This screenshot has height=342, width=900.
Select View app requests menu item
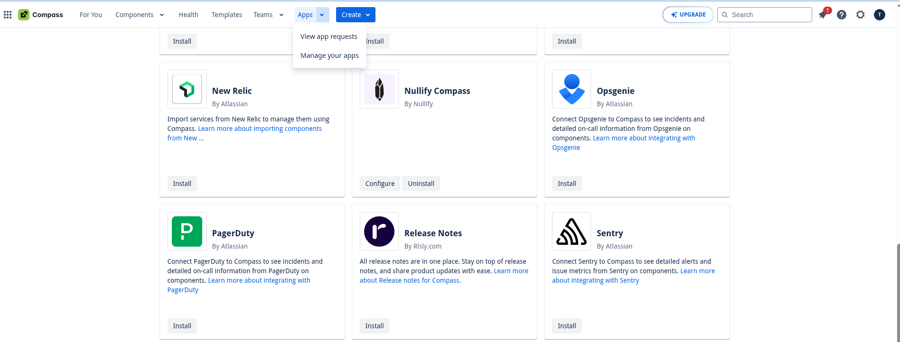(328, 37)
